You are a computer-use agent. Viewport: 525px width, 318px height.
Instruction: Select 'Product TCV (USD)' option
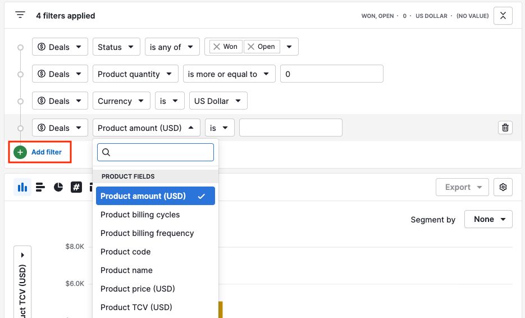(x=136, y=307)
